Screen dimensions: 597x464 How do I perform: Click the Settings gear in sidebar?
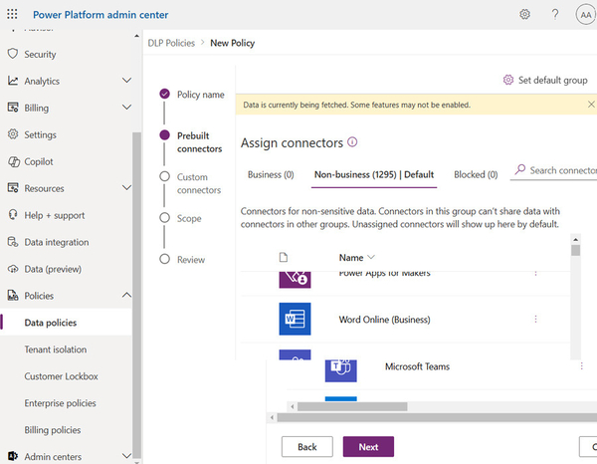(x=13, y=134)
